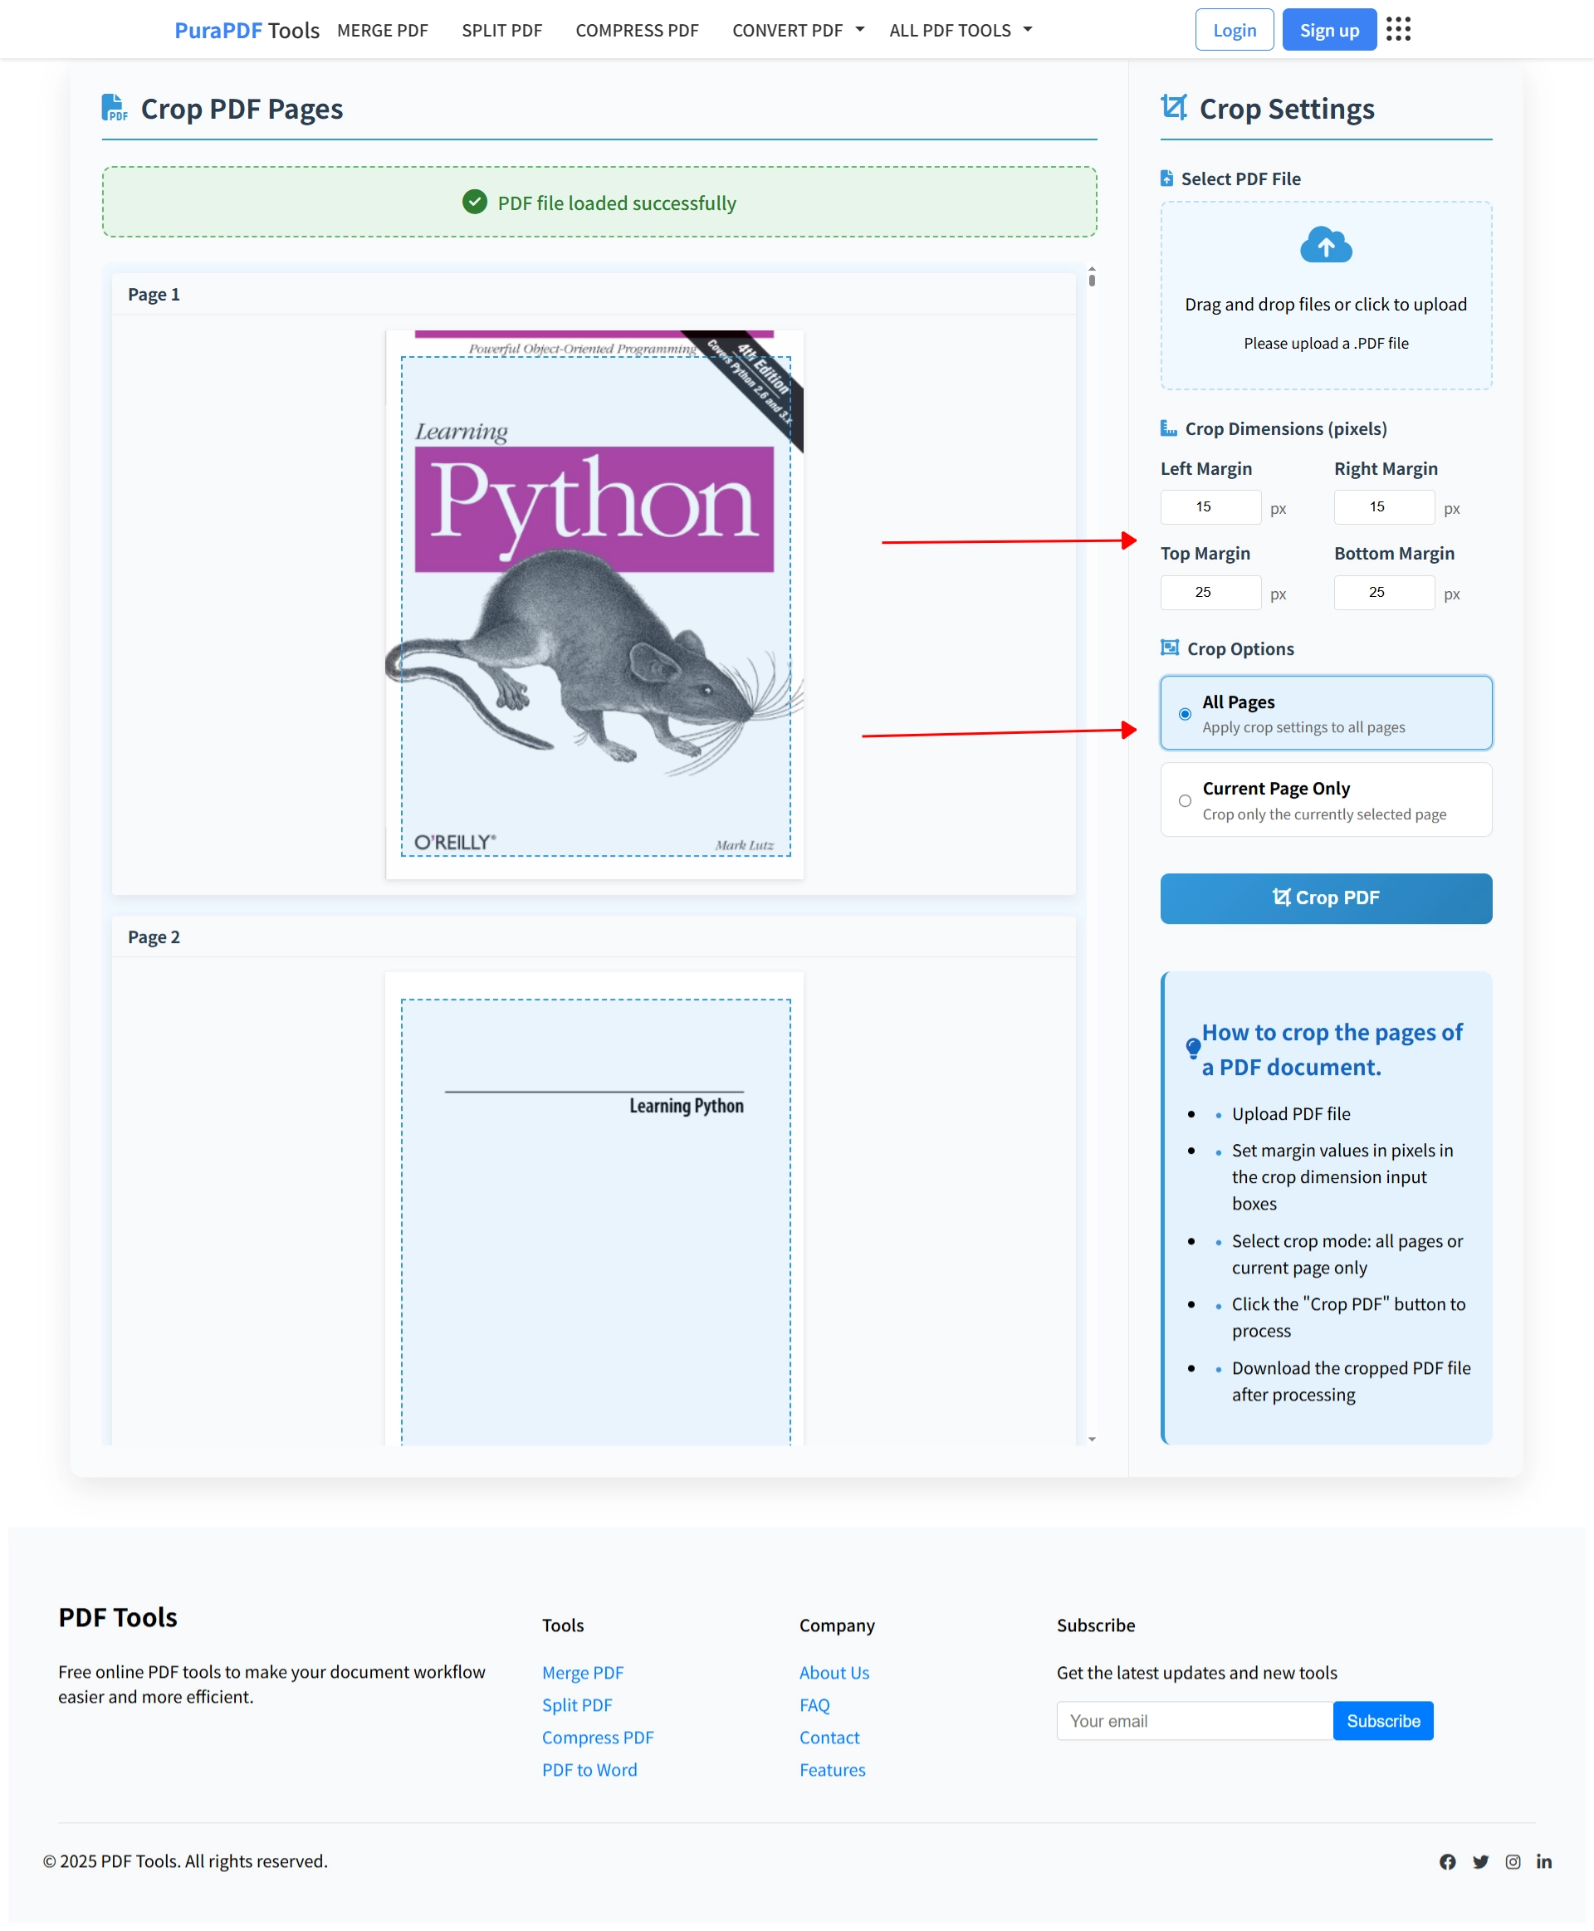
Task: Click the Crop Dimensions ruler icon
Action: point(1168,428)
